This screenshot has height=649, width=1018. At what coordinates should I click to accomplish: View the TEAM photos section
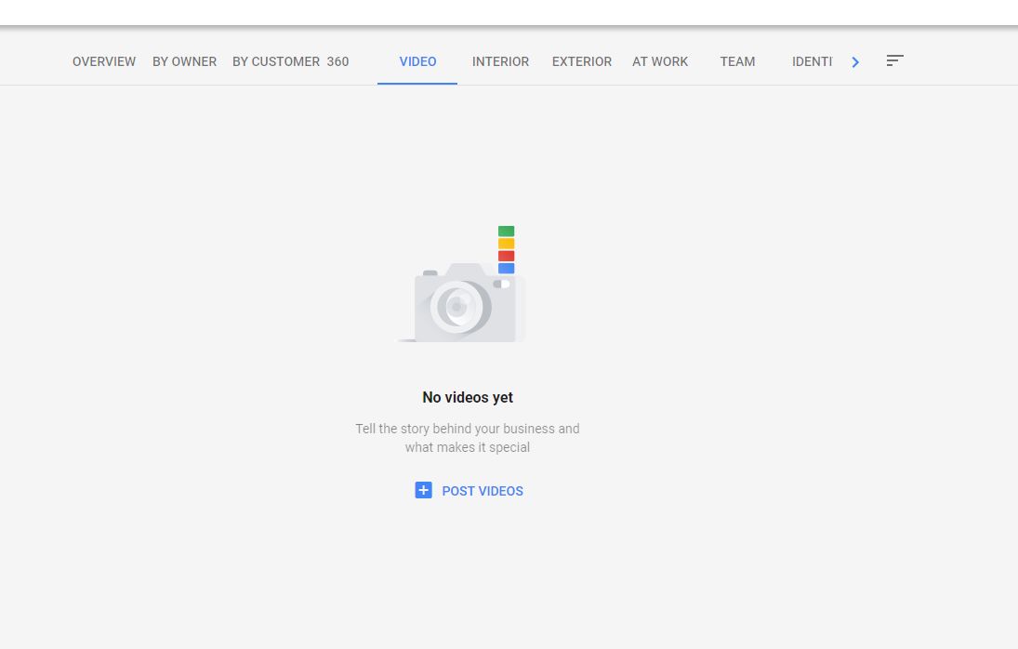tap(737, 61)
